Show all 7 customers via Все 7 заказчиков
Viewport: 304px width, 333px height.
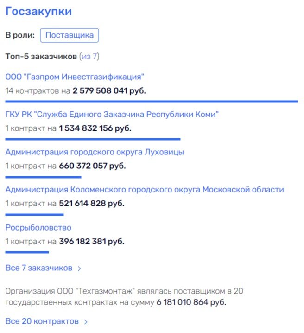[x=39, y=268]
